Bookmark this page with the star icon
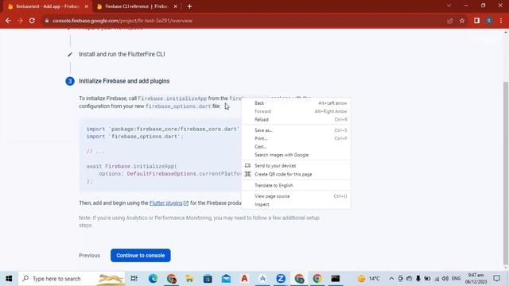 tap(462, 21)
